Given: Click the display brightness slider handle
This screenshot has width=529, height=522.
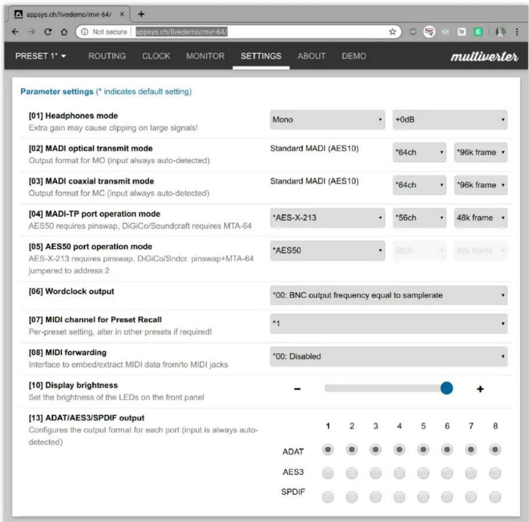Looking at the screenshot, I should pyautogui.click(x=446, y=388).
